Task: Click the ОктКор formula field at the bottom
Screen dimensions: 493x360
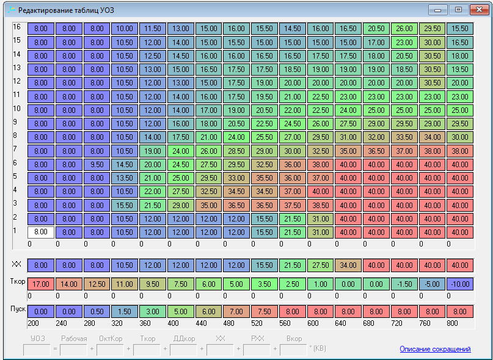Action: click(110, 350)
